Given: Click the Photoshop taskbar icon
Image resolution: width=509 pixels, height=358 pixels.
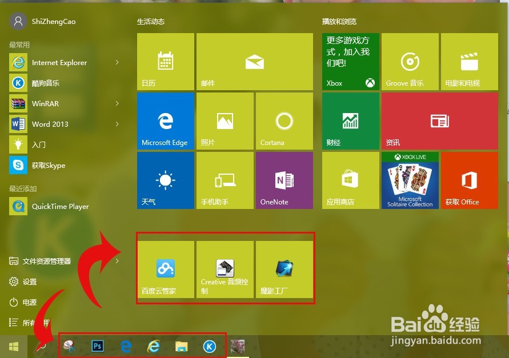Looking at the screenshot, I should tap(97, 347).
